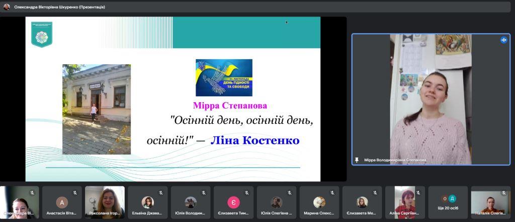515x222 pixels.
Task: Click the День Гідності та Свободи banner
Action: pos(224,78)
